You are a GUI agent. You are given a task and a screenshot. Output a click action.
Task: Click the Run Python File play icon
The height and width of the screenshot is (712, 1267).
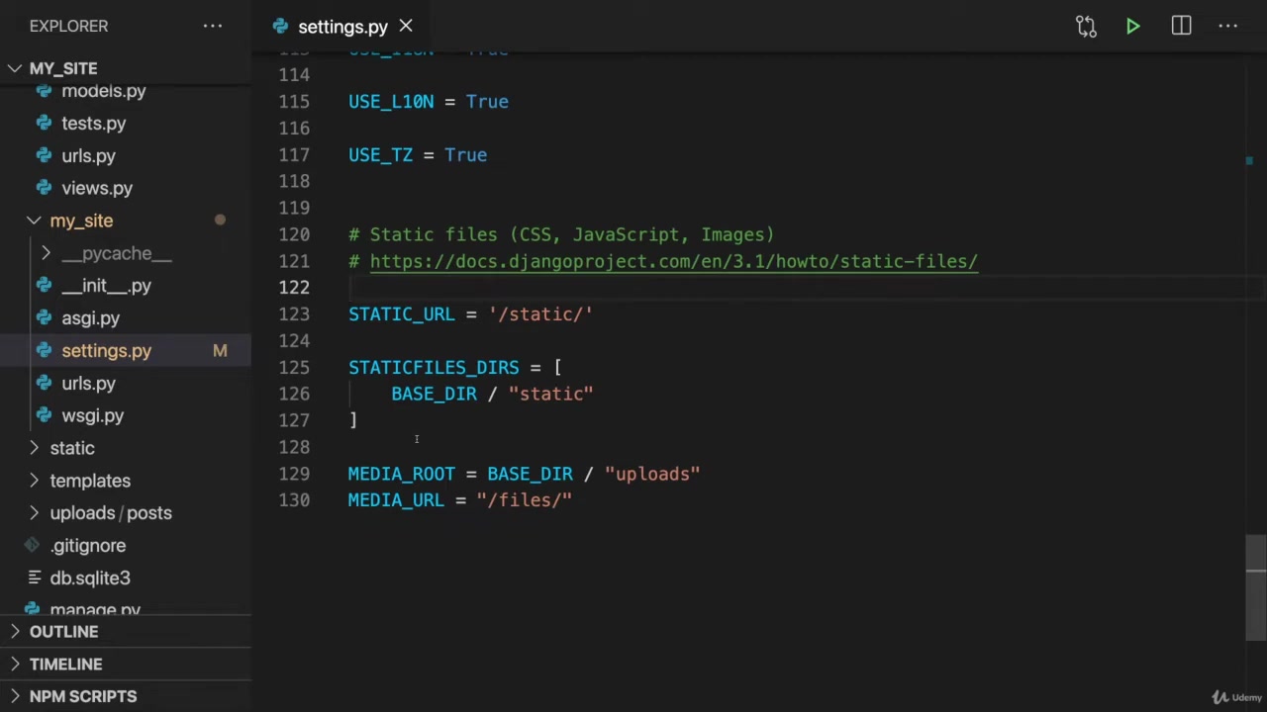click(x=1133, y=27)
